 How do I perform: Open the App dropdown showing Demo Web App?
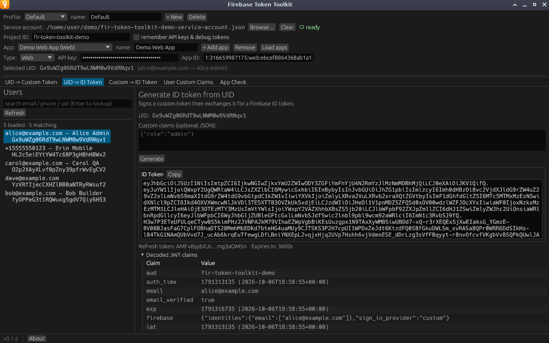click(65, 48)
